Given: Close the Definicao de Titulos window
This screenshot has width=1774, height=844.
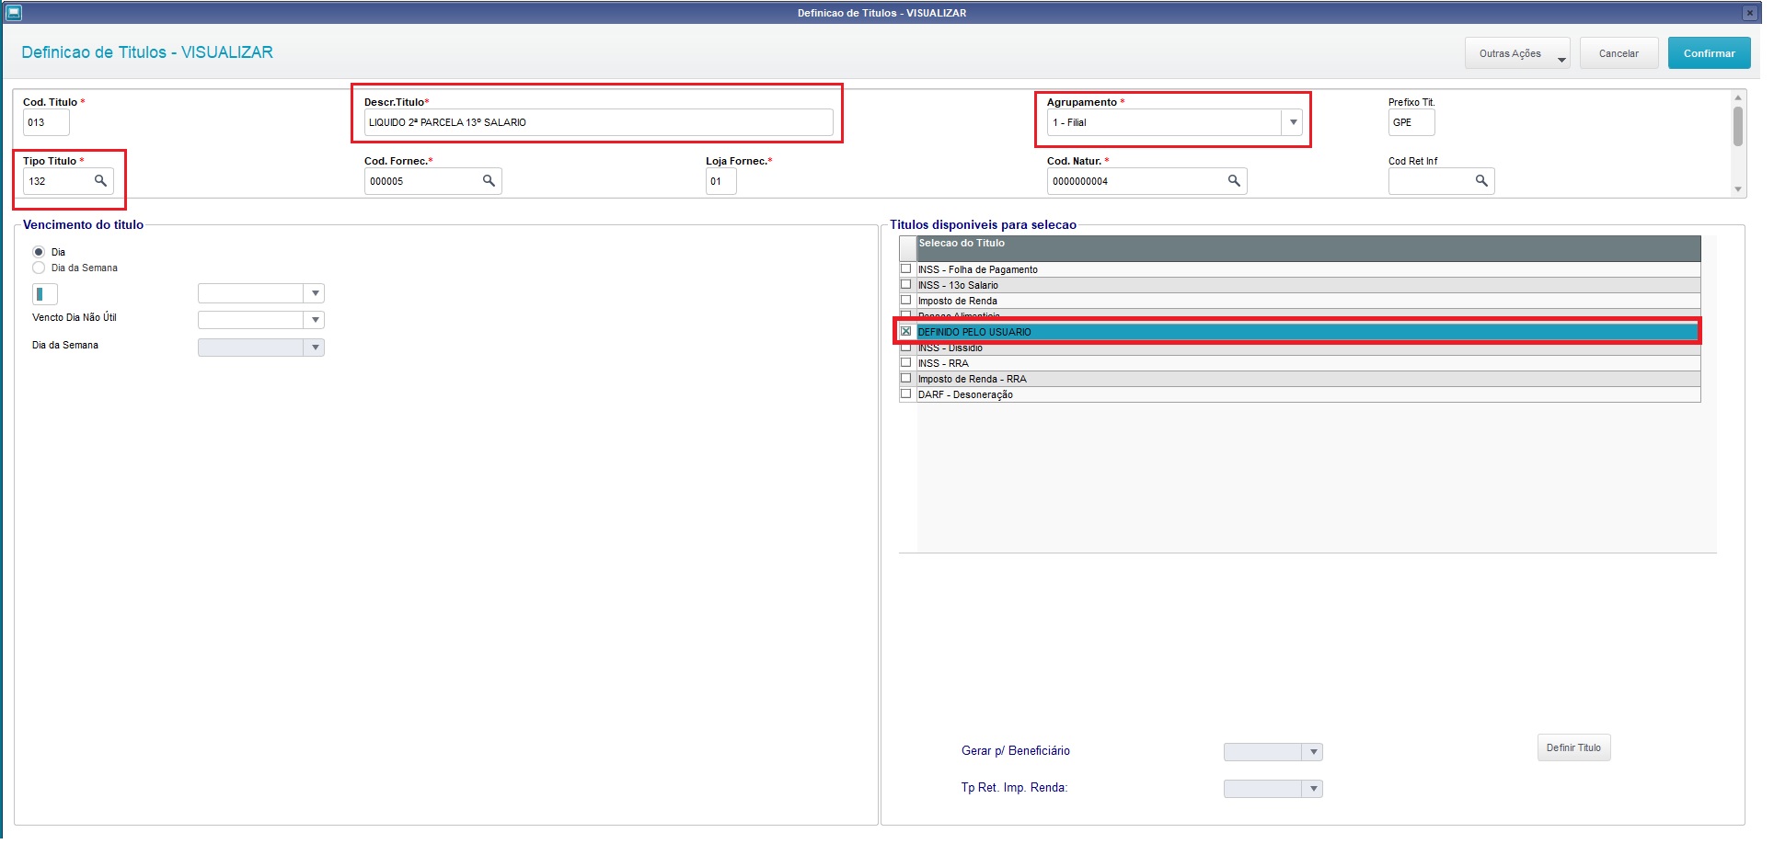Looking at the screenshot, I should point(1749,13).
